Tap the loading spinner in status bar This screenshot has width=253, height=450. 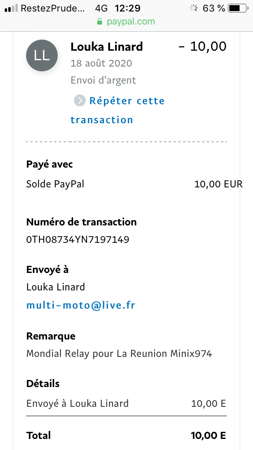pyautogui.click(x=194, y=8)
